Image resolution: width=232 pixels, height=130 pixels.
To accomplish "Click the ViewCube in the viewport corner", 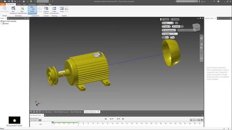I will click(196, 27).
